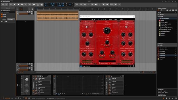Click Reset in the plugin toolbar
Image resolution: width=178 pixels, height=100 pixels.
point(121,19)
